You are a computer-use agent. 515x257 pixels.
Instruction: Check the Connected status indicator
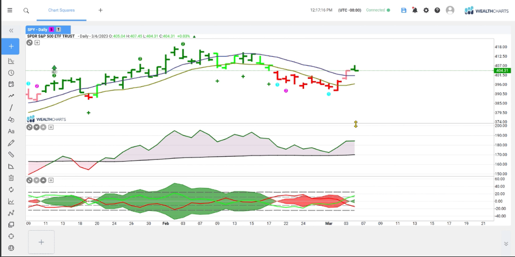tap(378, 10)
